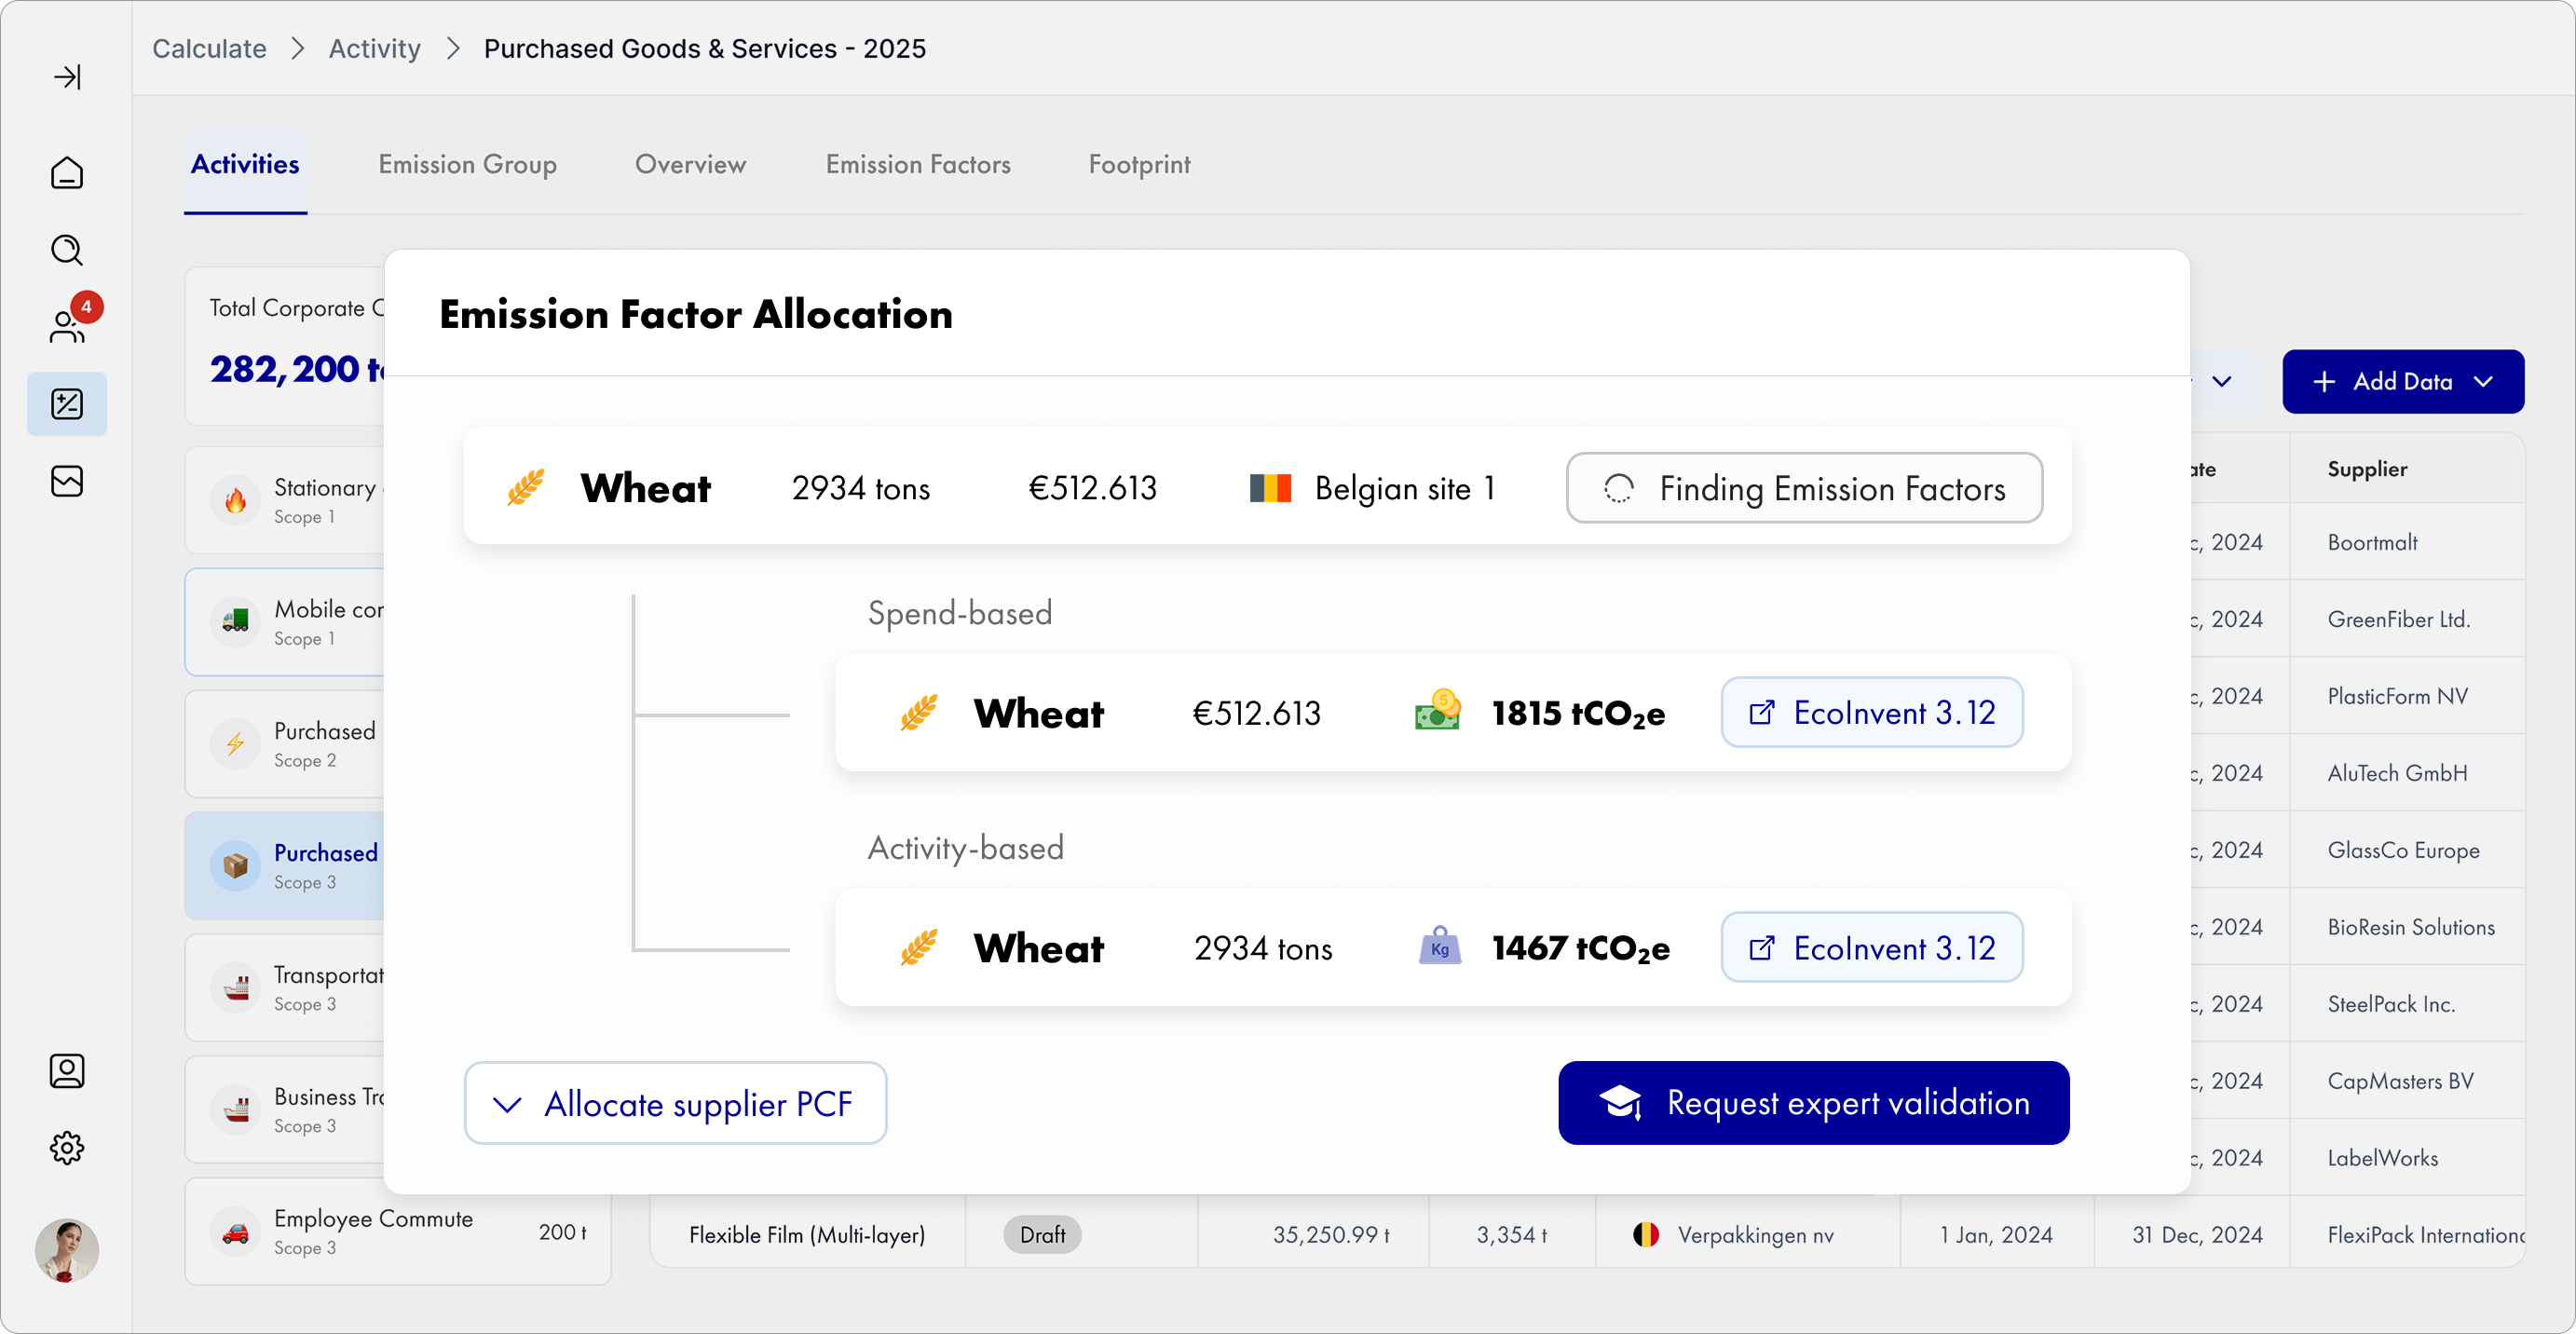Select the Calculate percent icon in sidebar

click(67, 404)
